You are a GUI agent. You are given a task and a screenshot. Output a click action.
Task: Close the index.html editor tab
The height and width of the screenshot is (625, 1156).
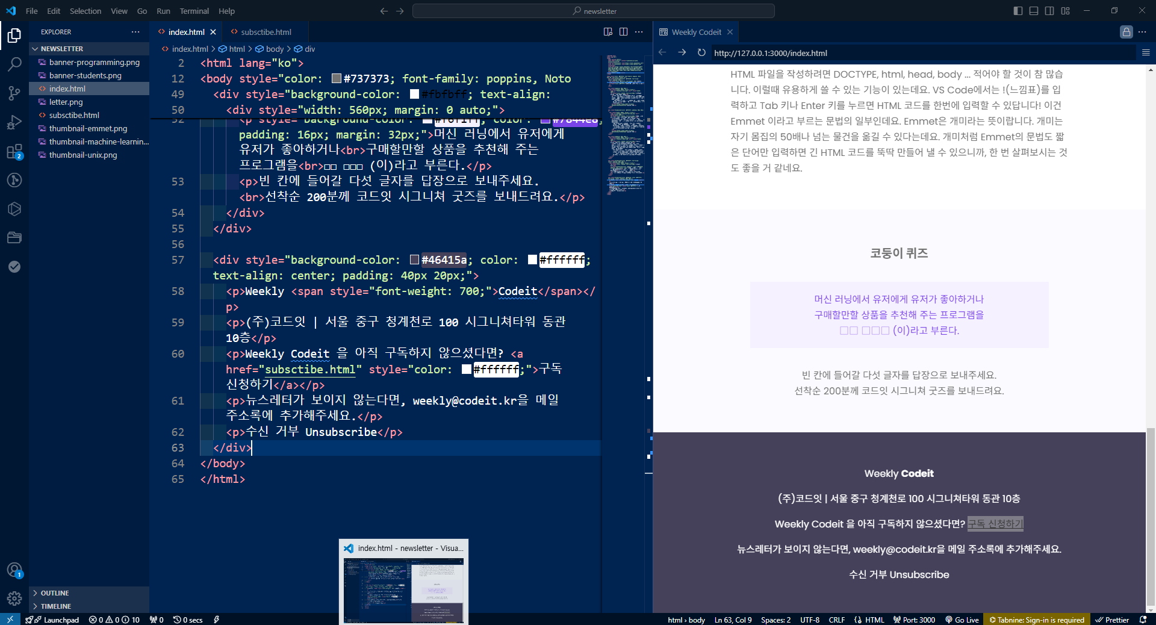tap(213, 32)
